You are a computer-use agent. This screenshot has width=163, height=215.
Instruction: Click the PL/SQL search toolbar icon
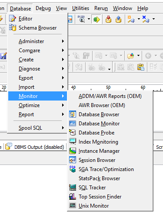point(81,19)
